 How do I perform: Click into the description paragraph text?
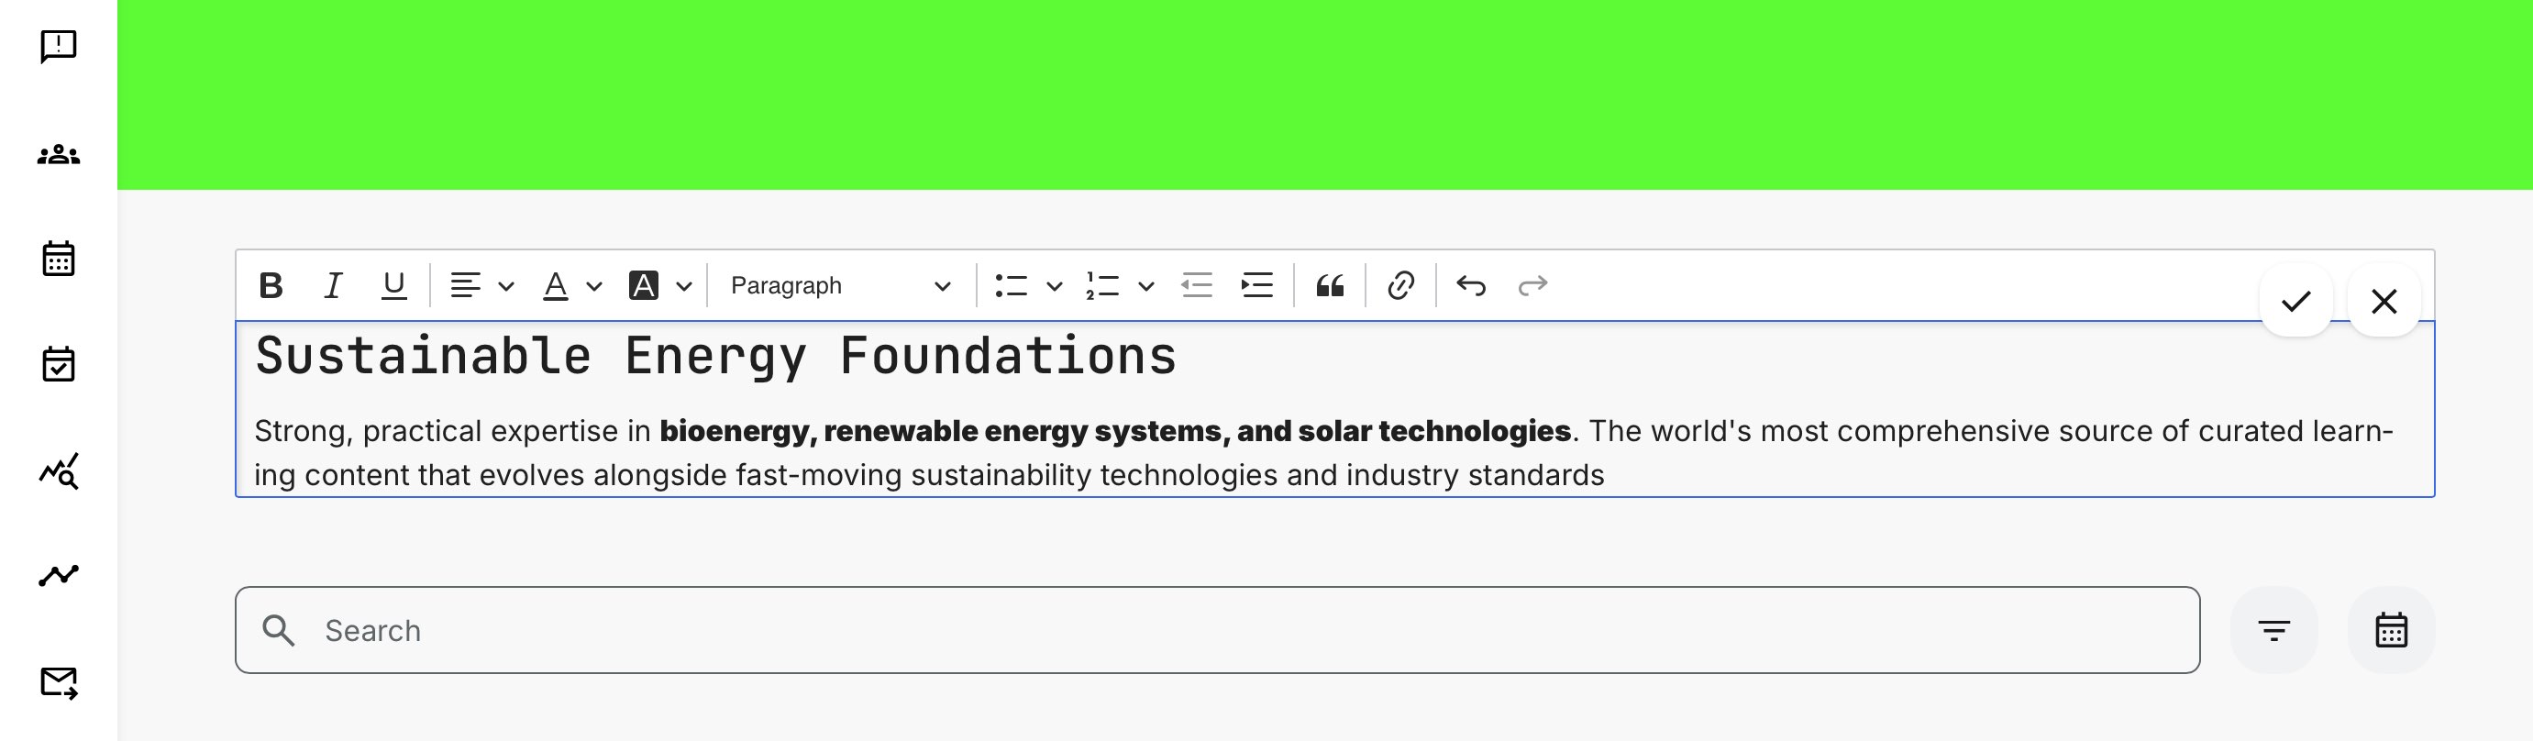coord(1323,452)
